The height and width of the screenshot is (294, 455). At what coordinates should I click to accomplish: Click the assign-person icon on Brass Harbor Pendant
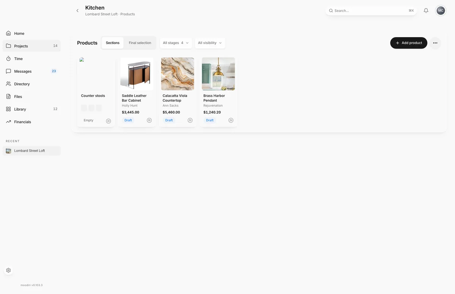pyautogui.click(x=231, y=120)
